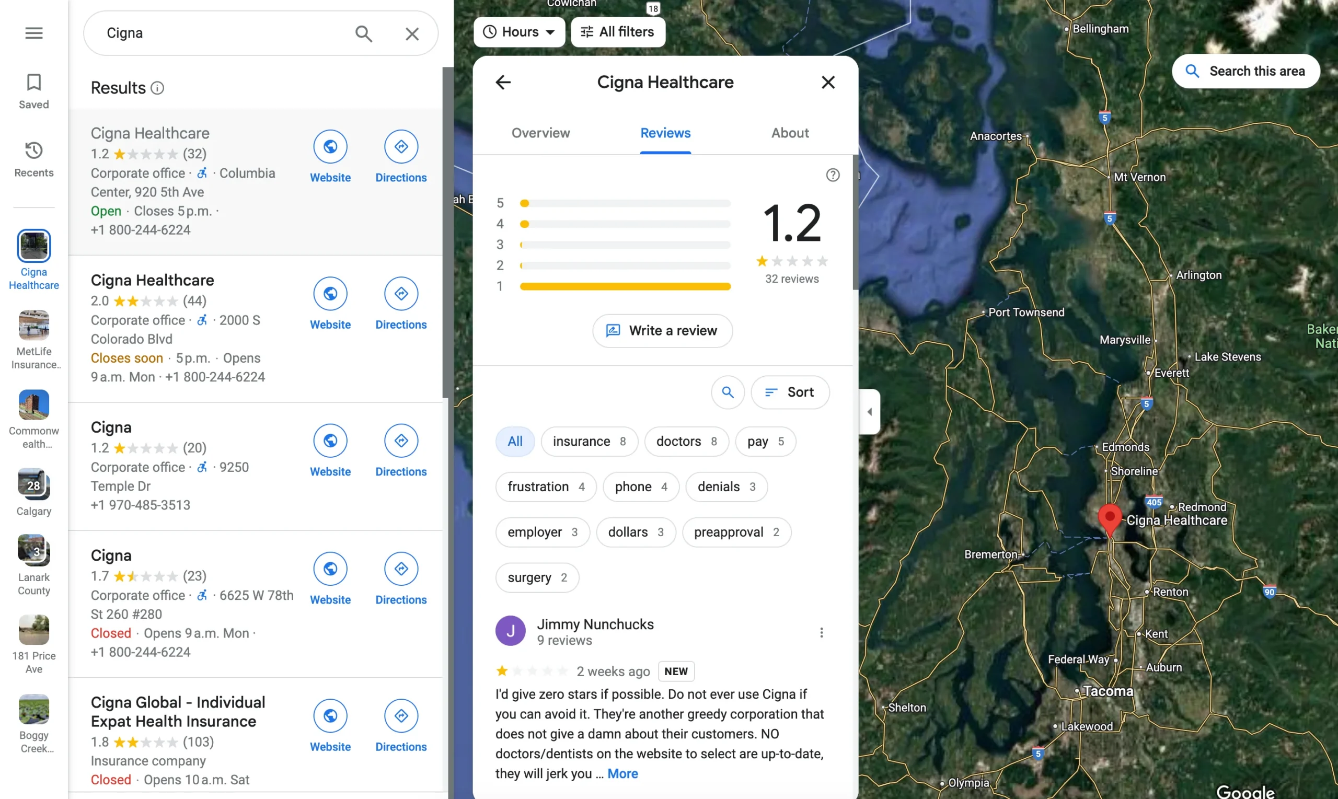The height and width of the screenshot is (799, 1338).
Task: Click Search this area button on map
Action: pyautogui.click(x=1246, y=72)
